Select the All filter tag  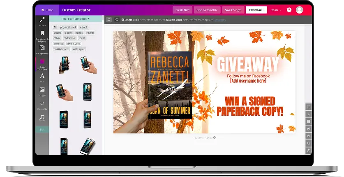click(x=55, y=27)
